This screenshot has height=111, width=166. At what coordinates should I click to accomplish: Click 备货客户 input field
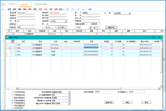(x=26, y=15)
